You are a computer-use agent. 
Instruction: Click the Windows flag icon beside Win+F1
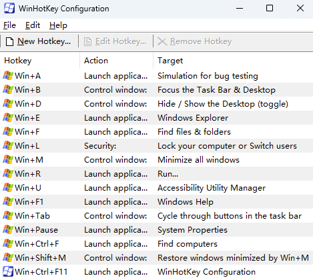pyautogui.click(x=8, y=202)
